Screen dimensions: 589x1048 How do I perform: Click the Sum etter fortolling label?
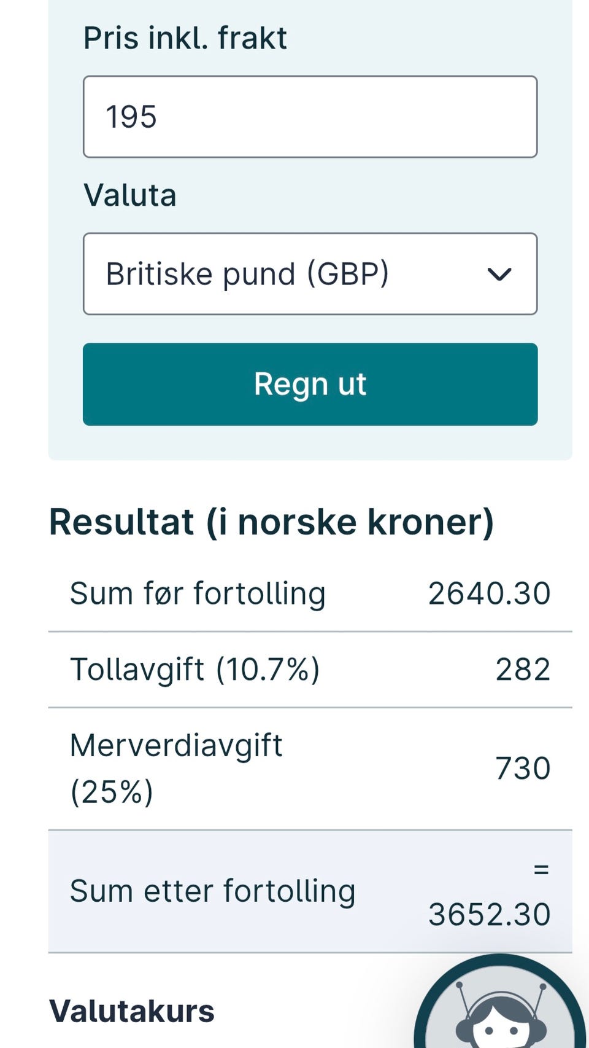pos(212,891)
